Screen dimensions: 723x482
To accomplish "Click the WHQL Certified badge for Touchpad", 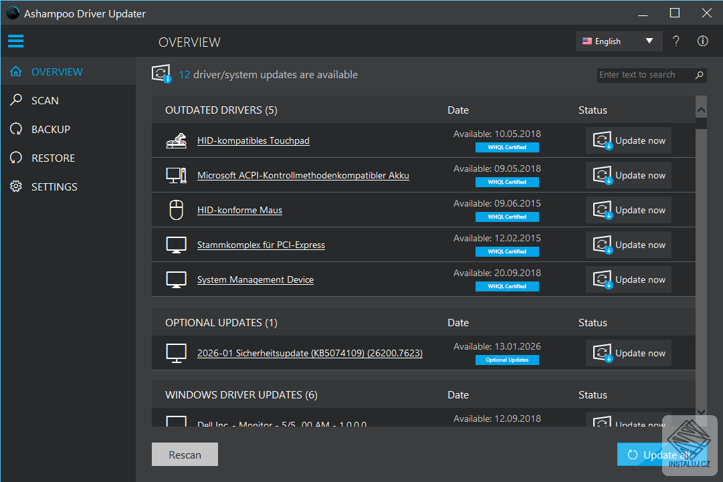I will coord(507,148).
